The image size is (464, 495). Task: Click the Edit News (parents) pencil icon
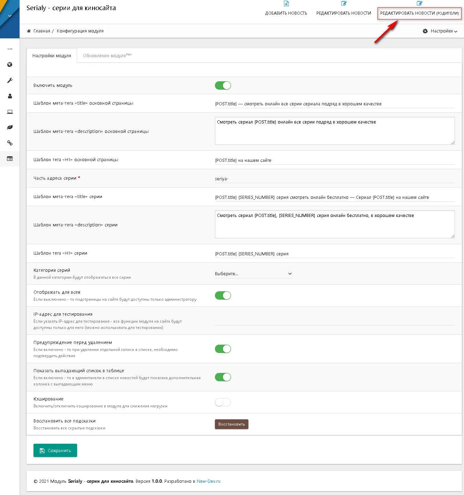[x=419, y=3]
